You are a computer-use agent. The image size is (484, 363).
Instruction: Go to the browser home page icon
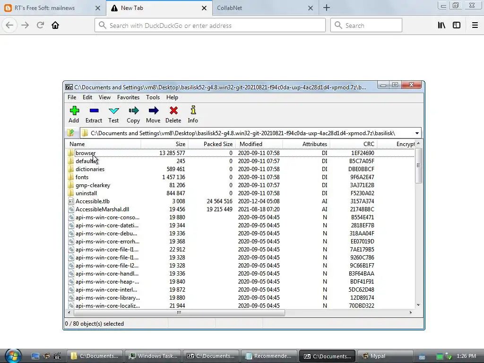(x=55, y=25)
